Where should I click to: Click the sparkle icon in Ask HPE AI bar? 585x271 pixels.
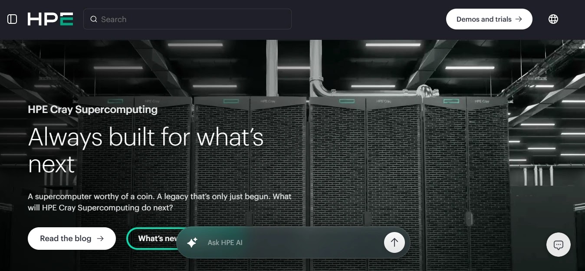tap(192, 242)
